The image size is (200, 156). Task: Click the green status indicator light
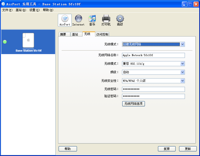click(5, 42)
